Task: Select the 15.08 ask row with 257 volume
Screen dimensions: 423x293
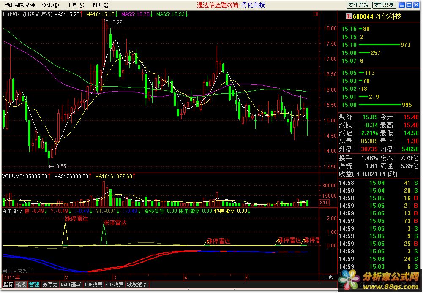Action: (x=379, y=53)
